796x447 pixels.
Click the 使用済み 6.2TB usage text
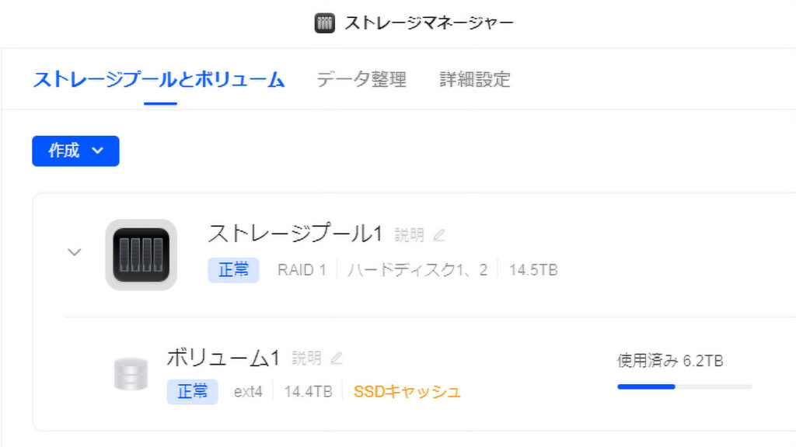[x=670, y=361]
